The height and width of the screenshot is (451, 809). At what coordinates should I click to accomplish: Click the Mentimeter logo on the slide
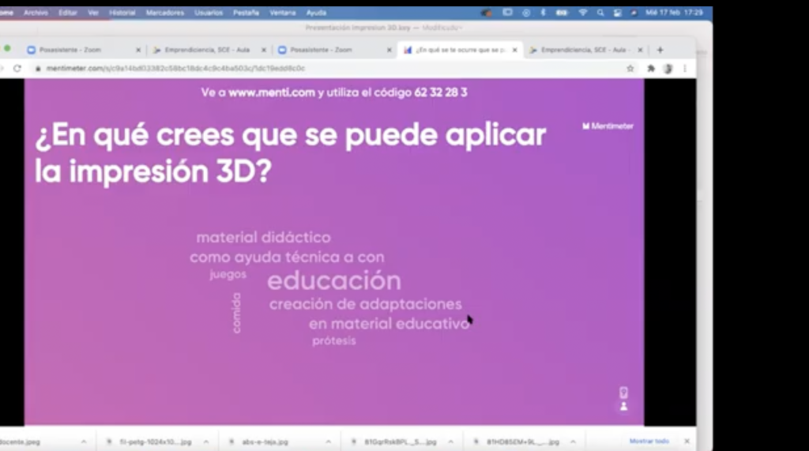(608, 126)
